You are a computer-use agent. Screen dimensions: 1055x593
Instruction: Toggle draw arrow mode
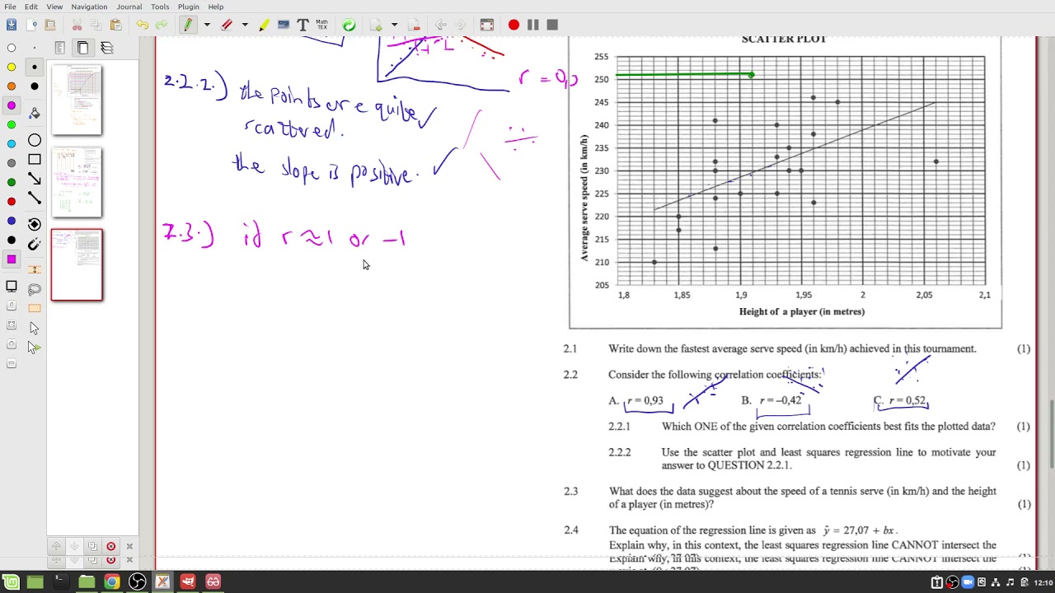[x=35, y=179]
